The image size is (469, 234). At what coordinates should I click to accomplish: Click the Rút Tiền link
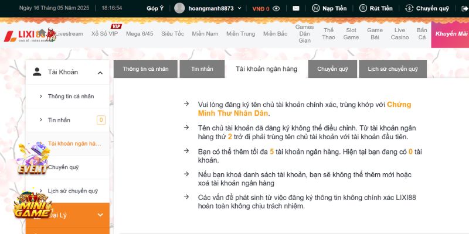tap(381, 8)
